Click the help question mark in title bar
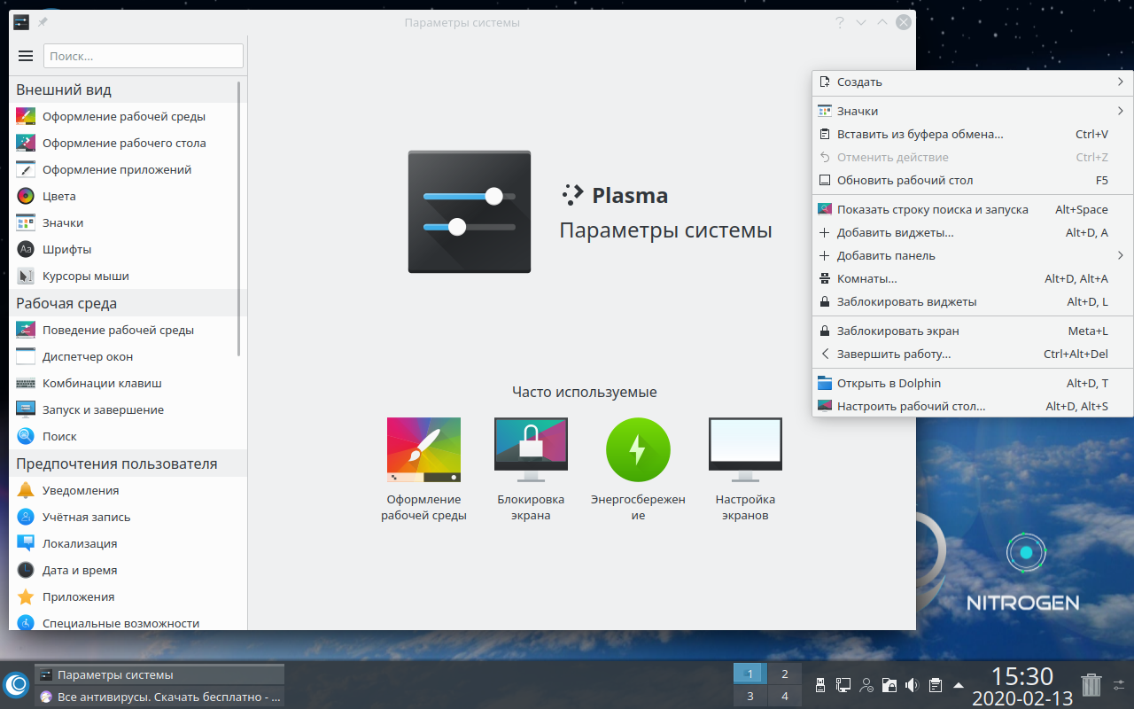Image resolution: width=1134 pixels, height=709 pixels. (x=839, y=22)
